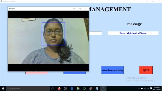Screen dimensions: 162x91
Task: Open OBS Studio from the taskbar
Action: [x=65, y=88]
